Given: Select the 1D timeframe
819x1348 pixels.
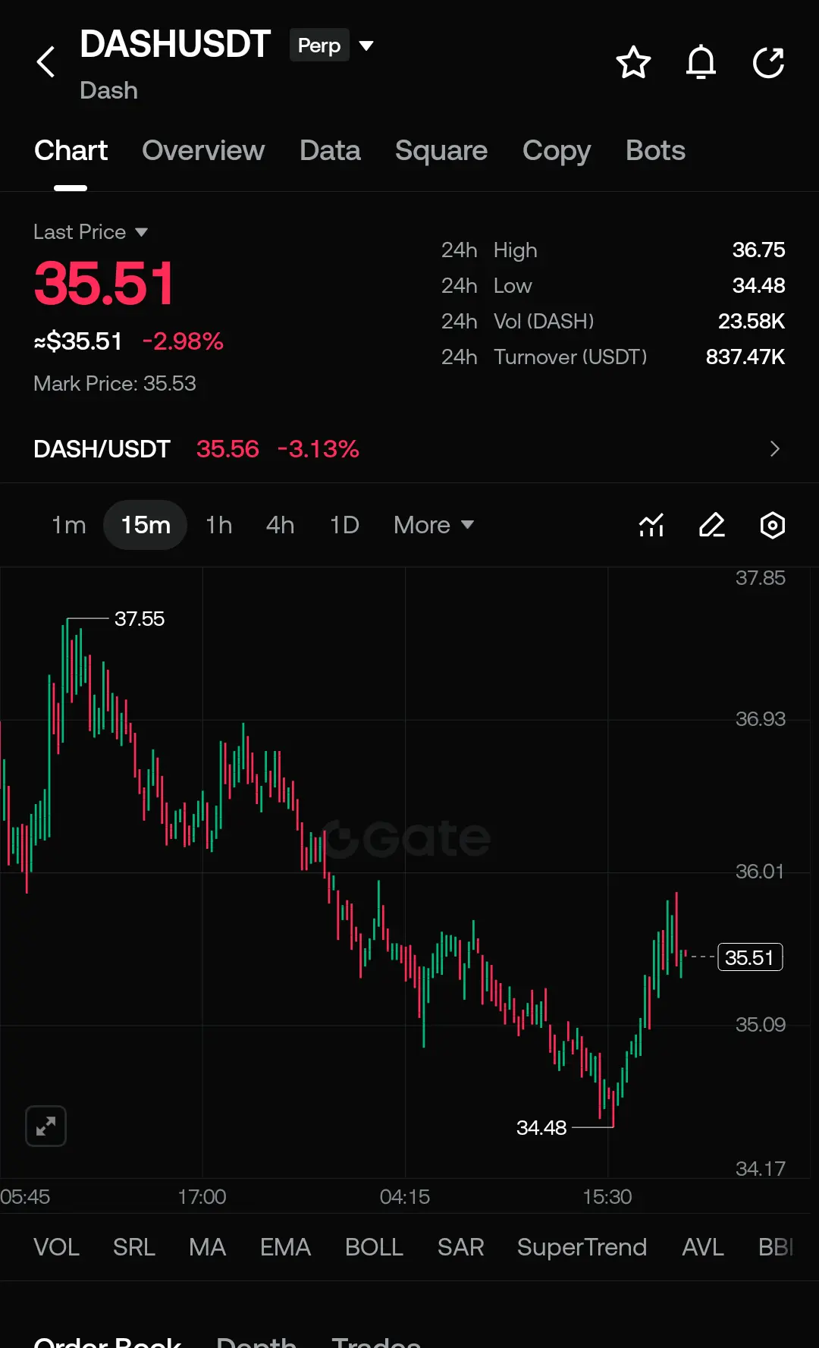Looking at the screenshot, I should tap(344, 525).
